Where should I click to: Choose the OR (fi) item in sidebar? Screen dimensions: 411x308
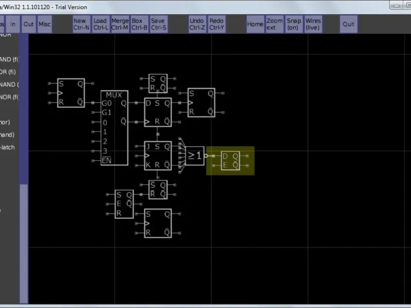coord(8,72)
